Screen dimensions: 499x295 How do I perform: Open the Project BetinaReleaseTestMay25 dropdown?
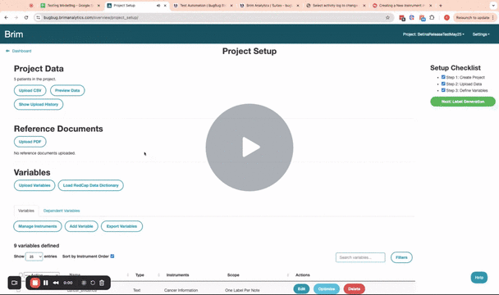click(433, 34)
